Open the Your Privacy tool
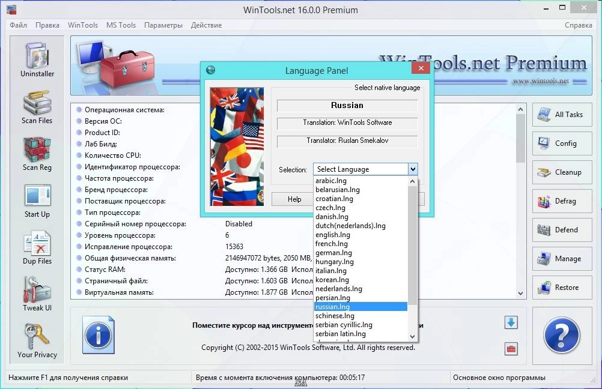Viewport: 602px width, 389px height. 37,341
